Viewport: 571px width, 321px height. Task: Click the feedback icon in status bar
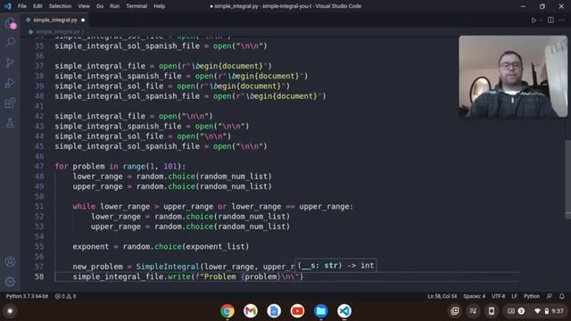tap(550, 296)
